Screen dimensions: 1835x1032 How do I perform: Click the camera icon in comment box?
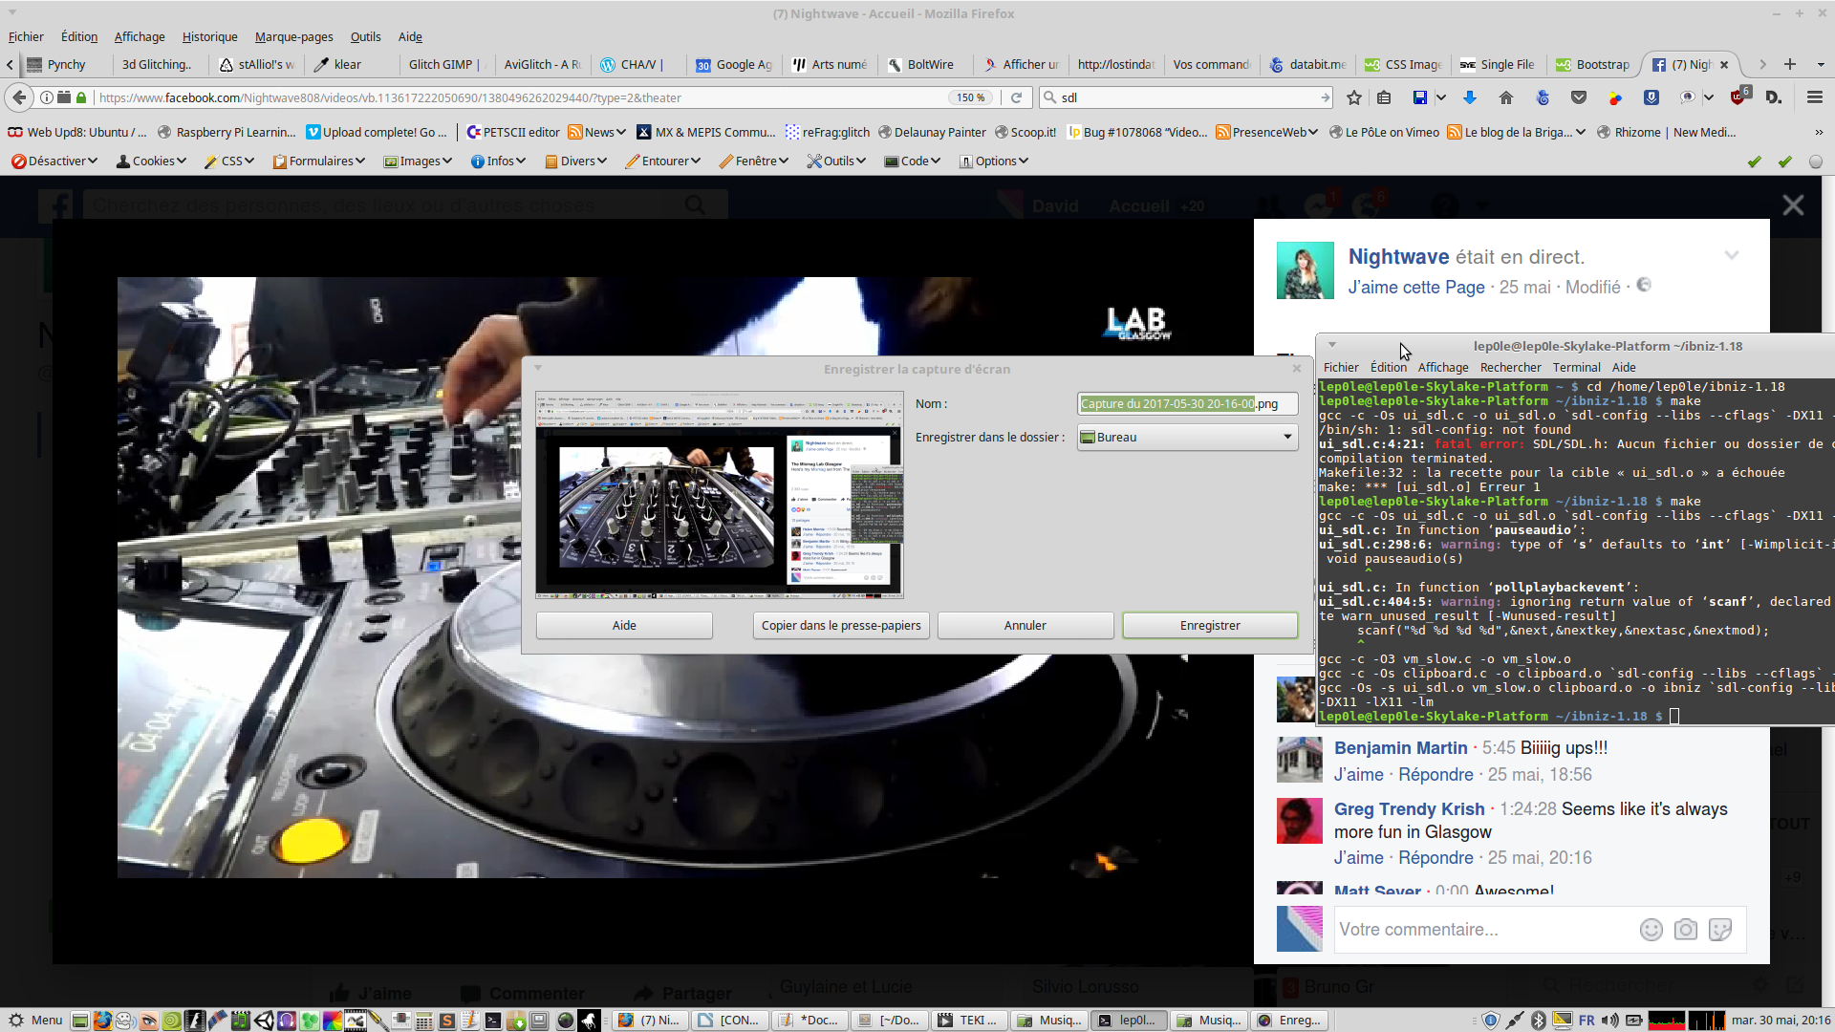1686,930
